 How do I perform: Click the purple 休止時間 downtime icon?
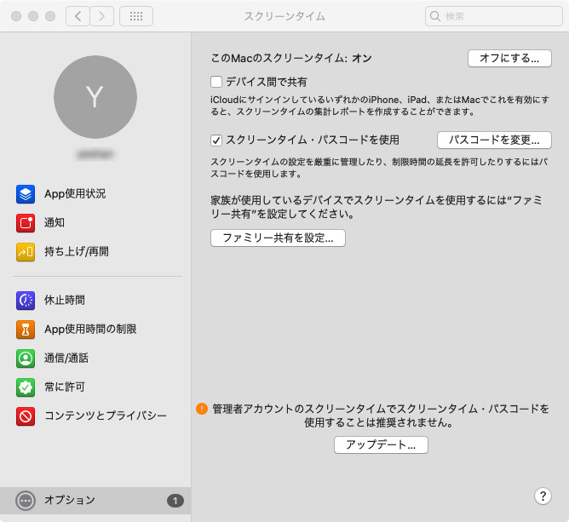click(26, 301)
